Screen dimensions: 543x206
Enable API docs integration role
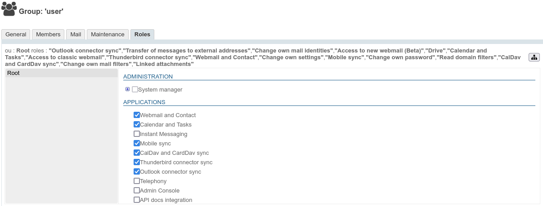pyautogui.click(x=137, y=200)
